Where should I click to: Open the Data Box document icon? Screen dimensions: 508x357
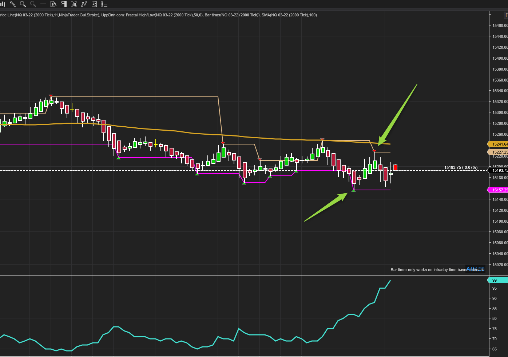(x=53, y=4)
